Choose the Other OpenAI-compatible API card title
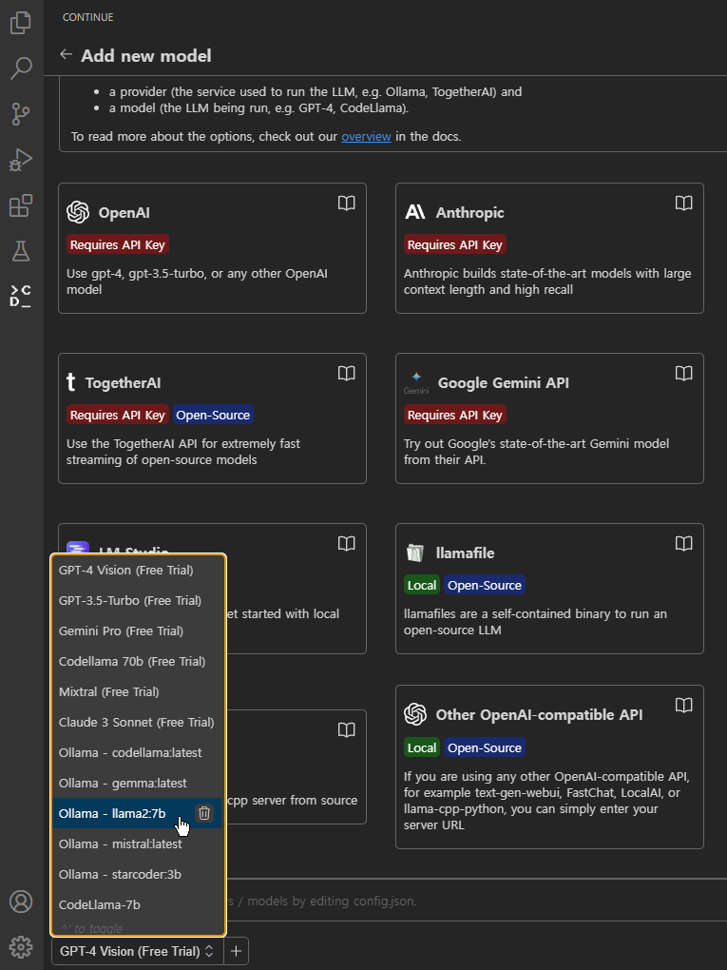This screenshot has width=727, height=970. (539, 714)
